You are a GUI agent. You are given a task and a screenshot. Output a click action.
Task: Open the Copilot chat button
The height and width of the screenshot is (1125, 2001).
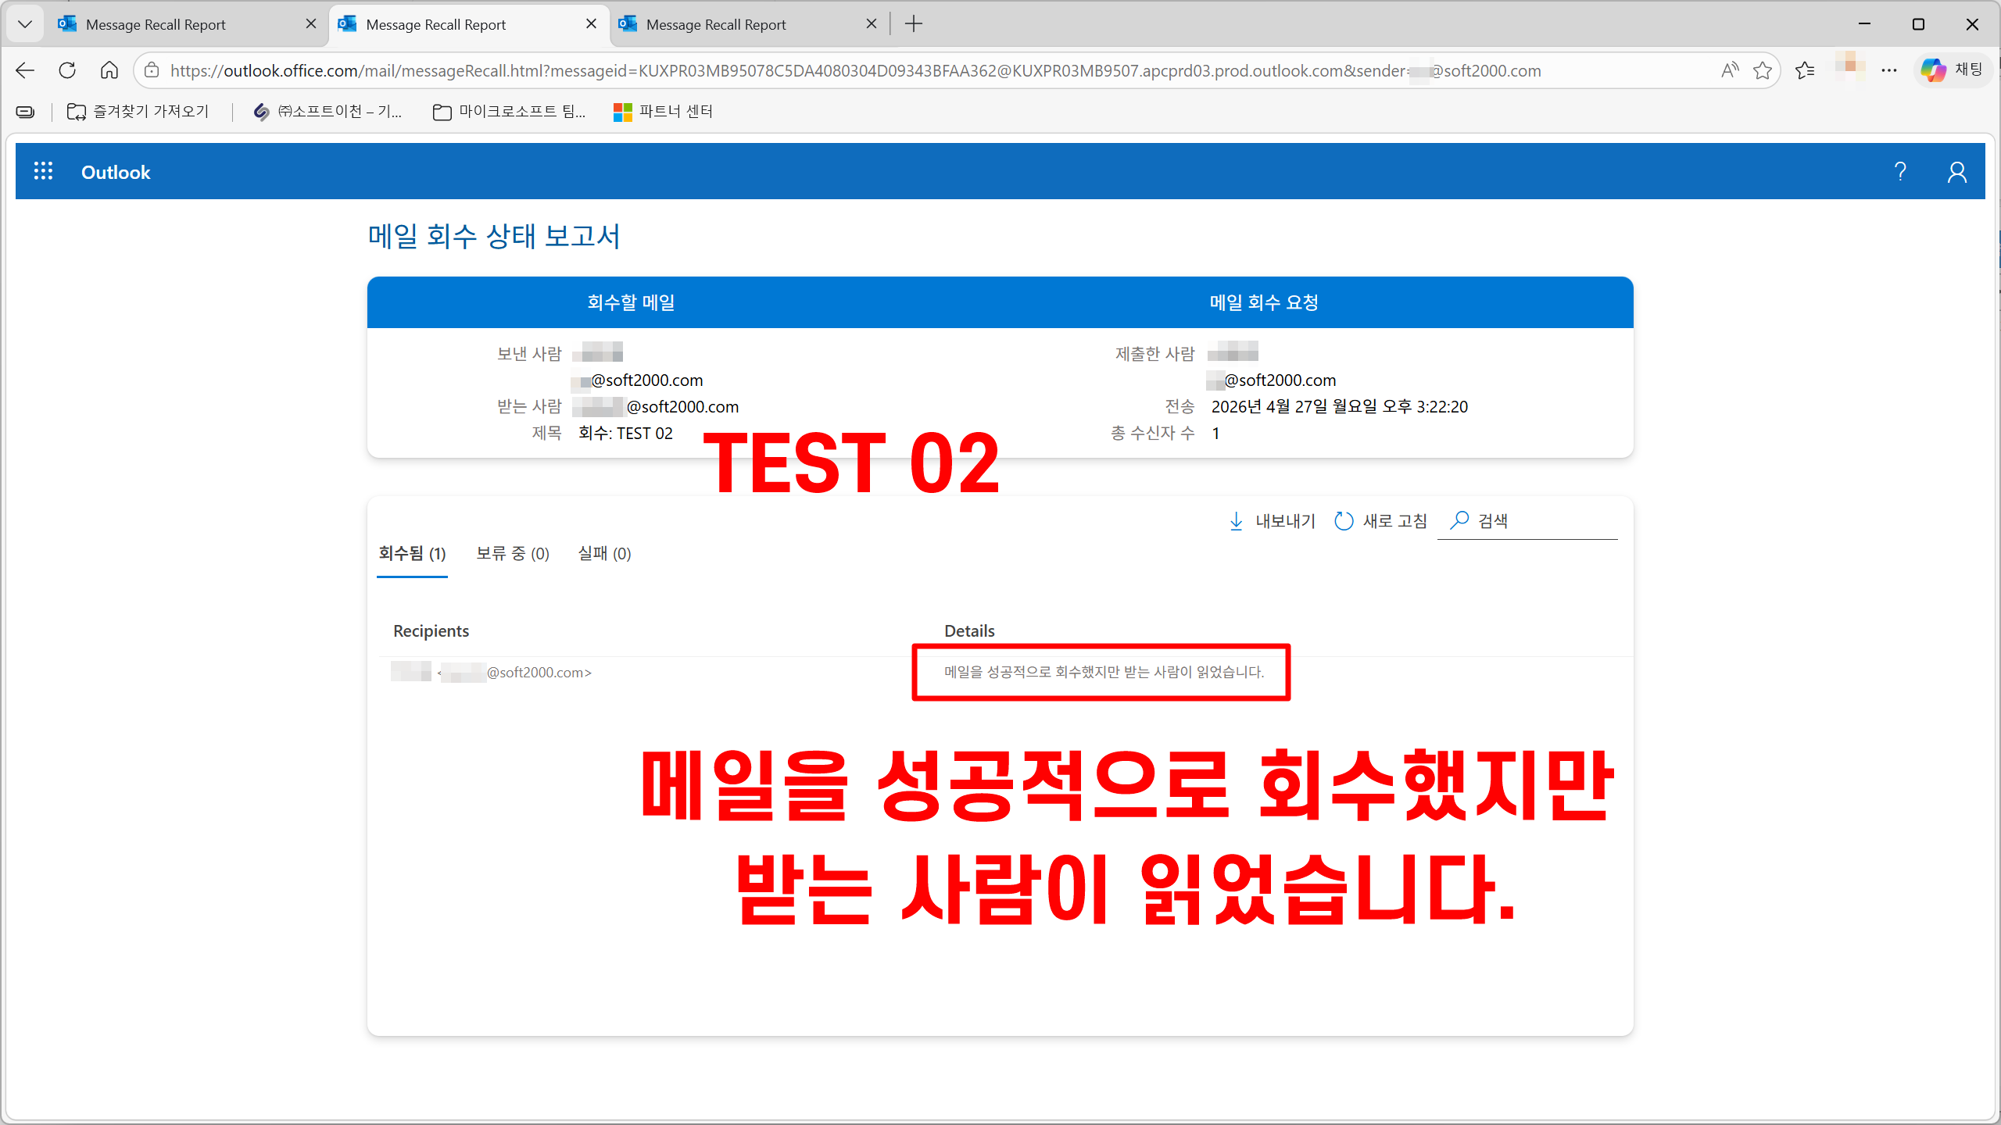click(1952, 70)
